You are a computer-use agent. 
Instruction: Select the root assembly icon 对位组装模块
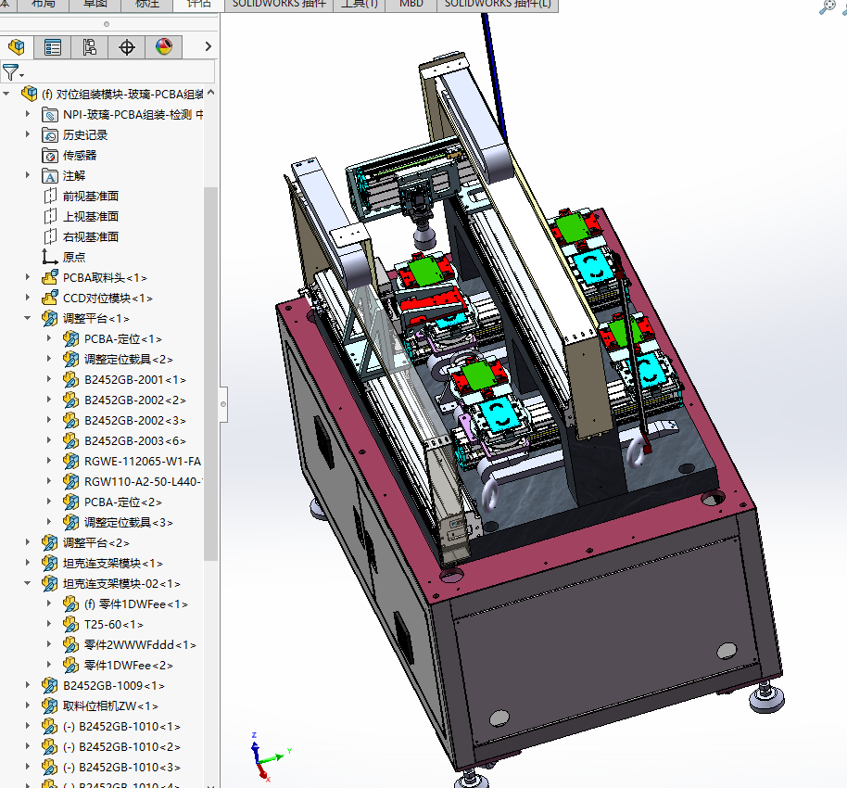29,94
